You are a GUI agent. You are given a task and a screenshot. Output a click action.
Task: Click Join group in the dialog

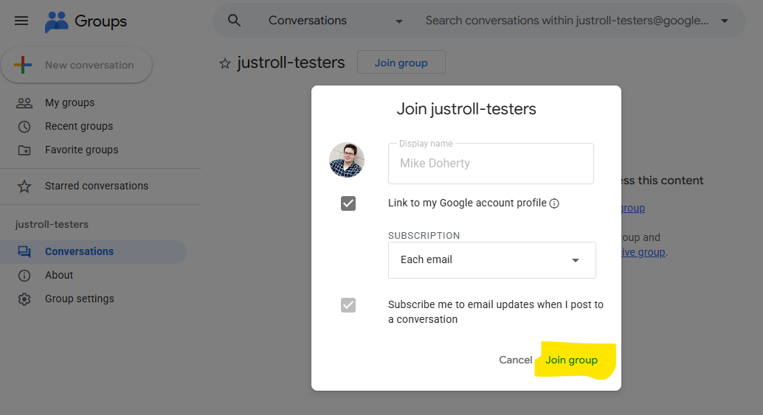[x=571, y=360]
